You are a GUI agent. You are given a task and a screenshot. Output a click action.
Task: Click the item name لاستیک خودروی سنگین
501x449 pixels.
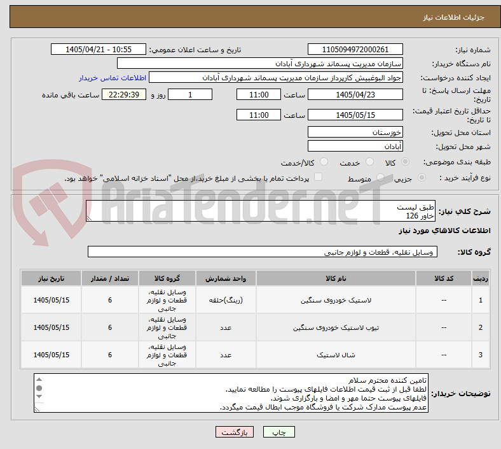click(336, 300)
